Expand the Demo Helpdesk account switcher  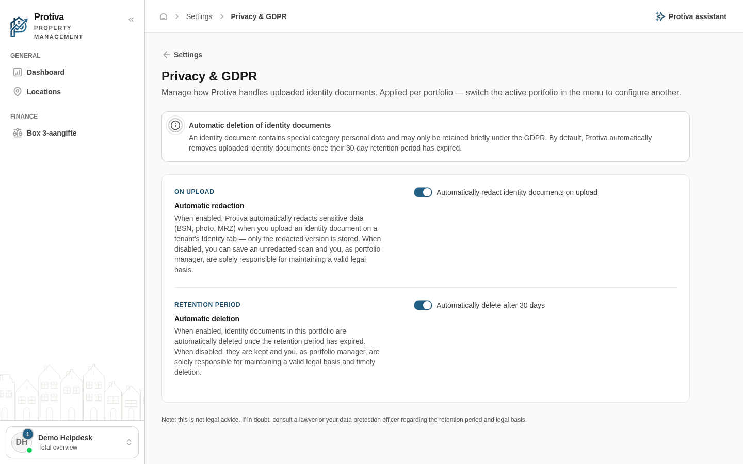coord(129,442)
